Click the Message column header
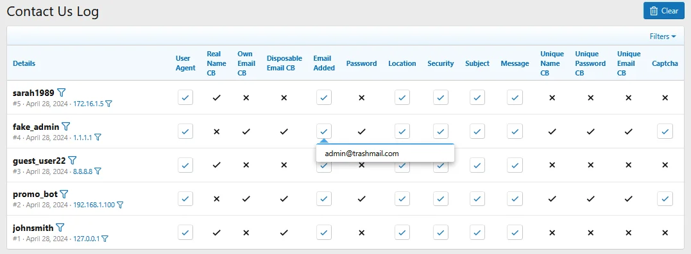 point(515,63)
